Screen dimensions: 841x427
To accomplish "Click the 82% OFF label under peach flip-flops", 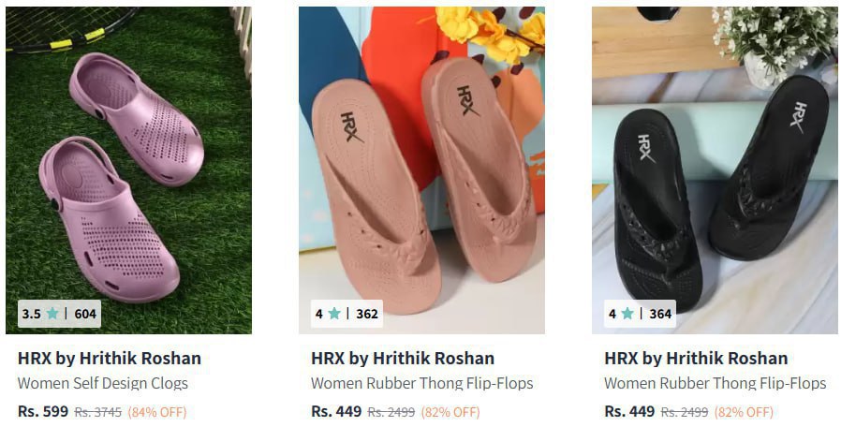I will (450, 412).
